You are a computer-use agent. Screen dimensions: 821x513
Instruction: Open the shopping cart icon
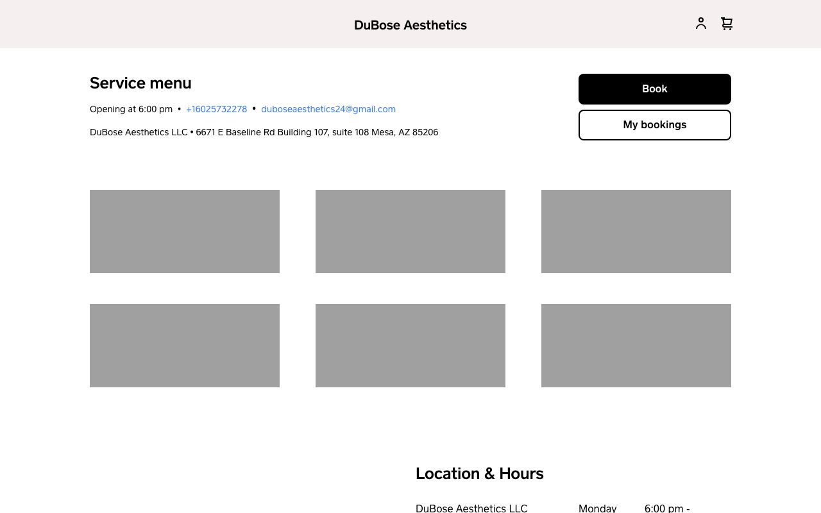click(727, 24)
